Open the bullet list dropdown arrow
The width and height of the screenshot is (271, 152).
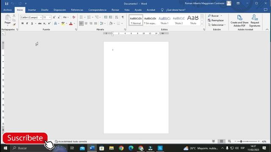[85, 17]
